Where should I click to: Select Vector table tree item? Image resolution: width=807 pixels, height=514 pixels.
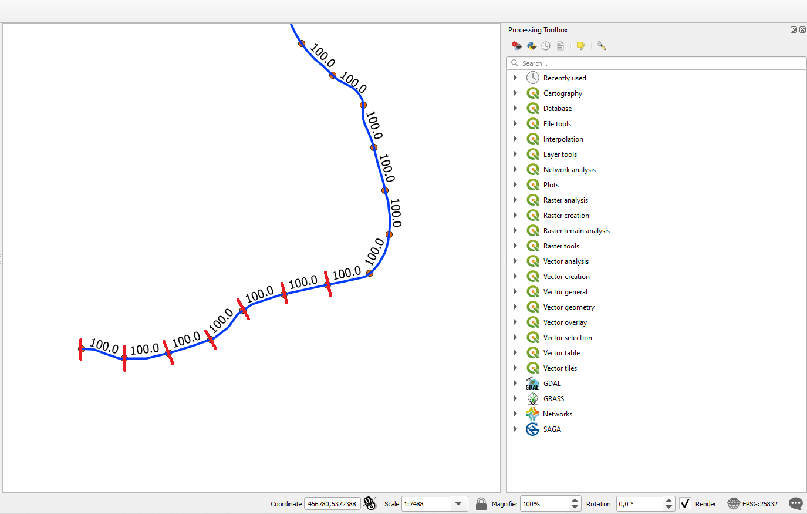(x=562, y=353)
